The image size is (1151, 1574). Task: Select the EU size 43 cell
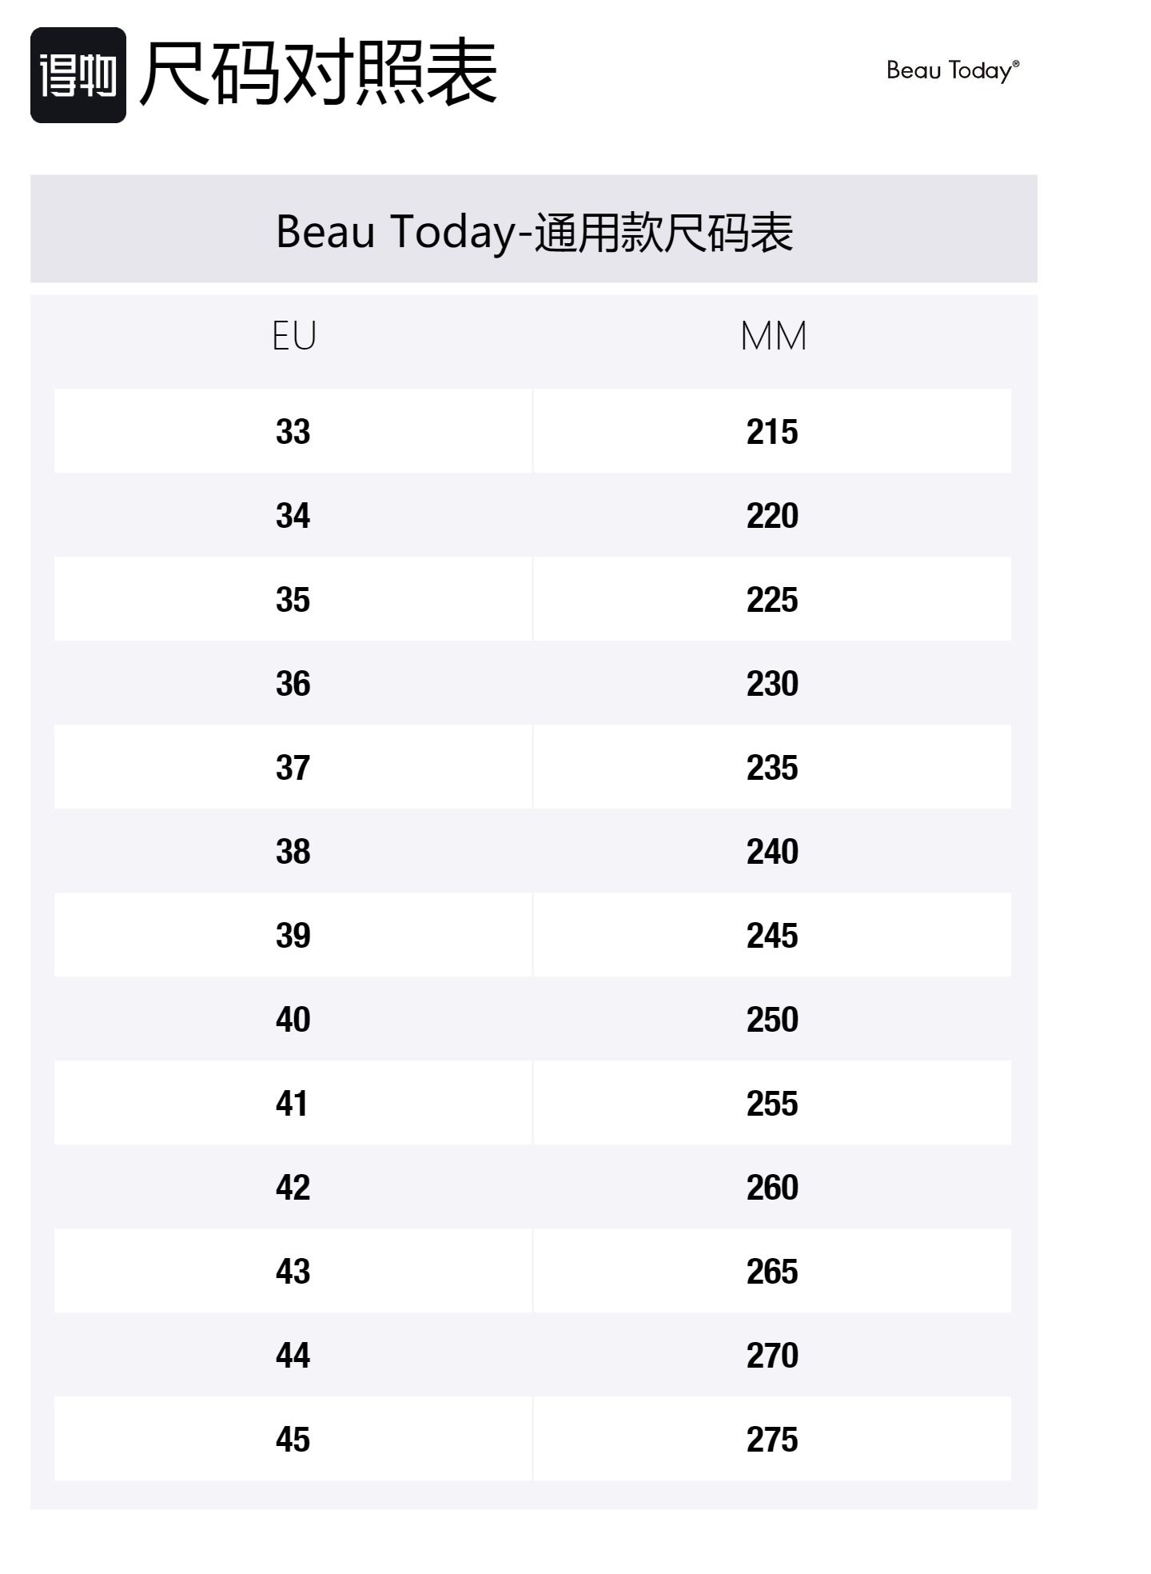[293, 1272]
